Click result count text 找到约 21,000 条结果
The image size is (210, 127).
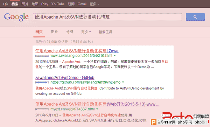coord(52,42)
